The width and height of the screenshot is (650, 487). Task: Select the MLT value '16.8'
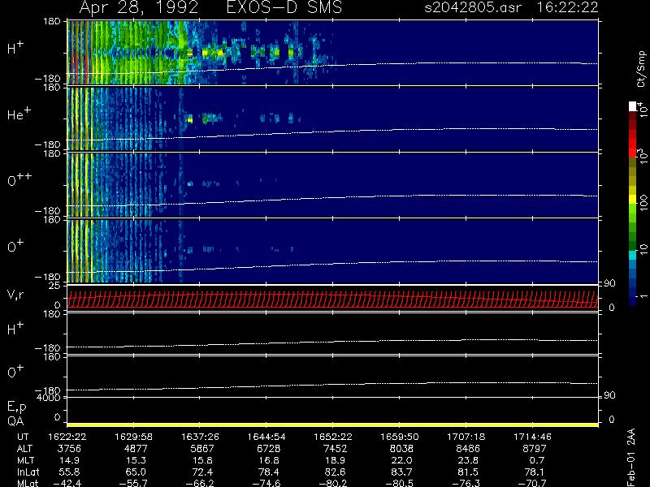click(x=271, y=460)
